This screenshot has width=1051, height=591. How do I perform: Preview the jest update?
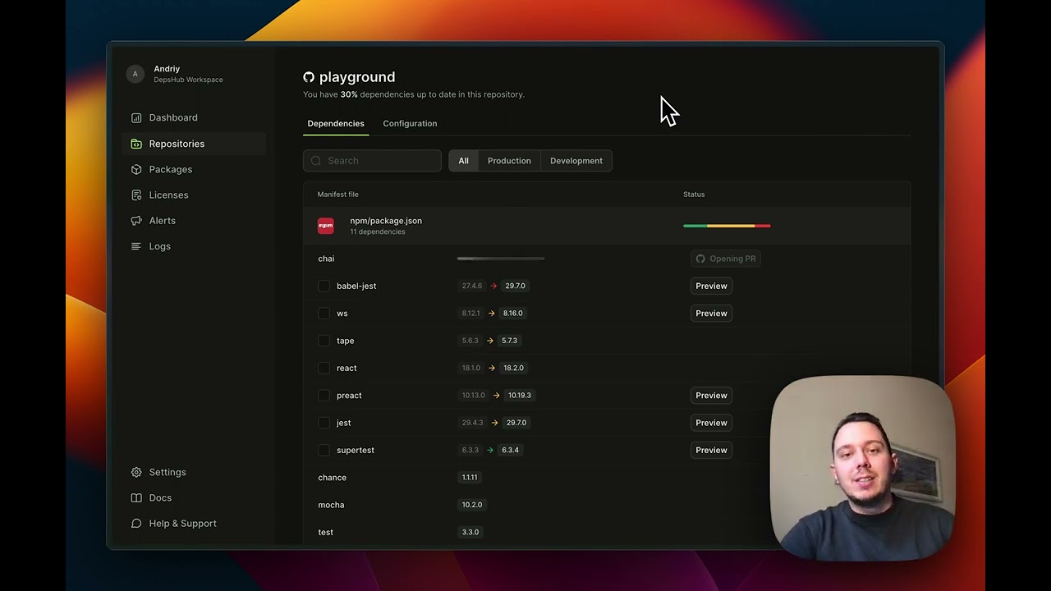(711, 423)
